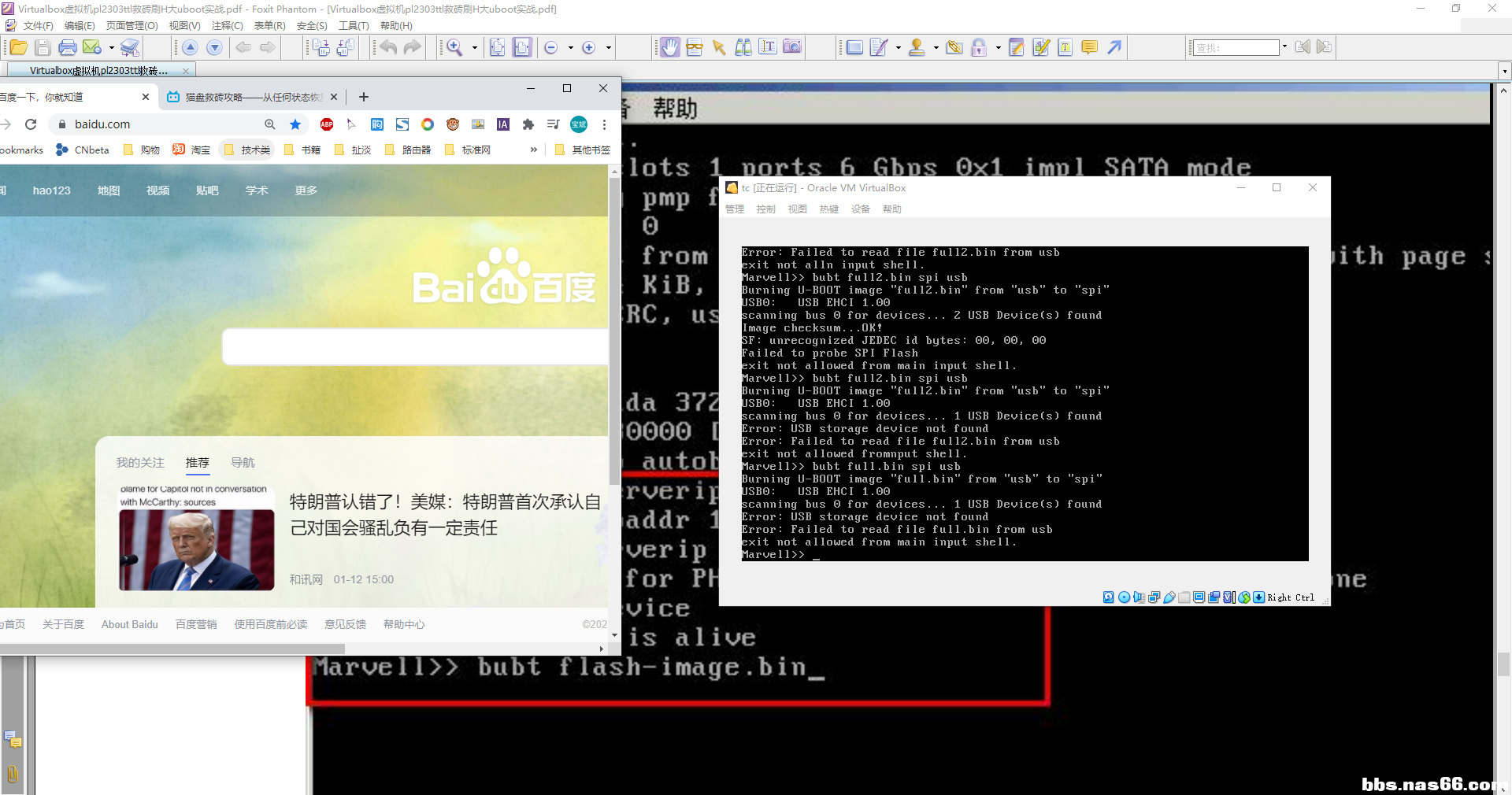Open 控制 menu in VirtualBox window
Screen dimensions: 1512x795
pyautogui.click(x=765, y=209)
